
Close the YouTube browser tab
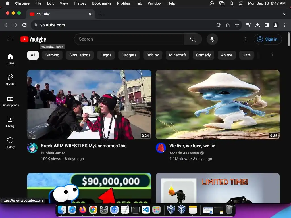coord(90,14)
